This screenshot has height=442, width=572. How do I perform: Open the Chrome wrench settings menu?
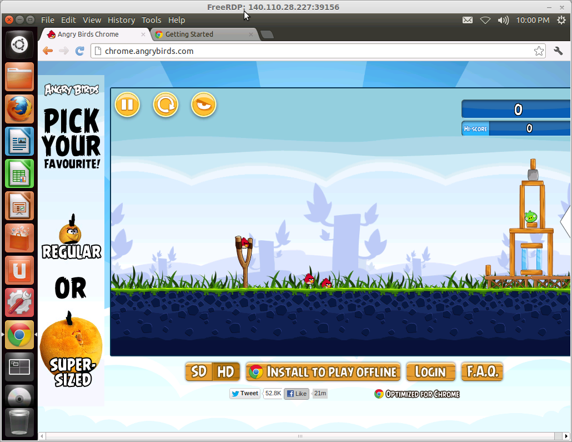tap(558, 51)
